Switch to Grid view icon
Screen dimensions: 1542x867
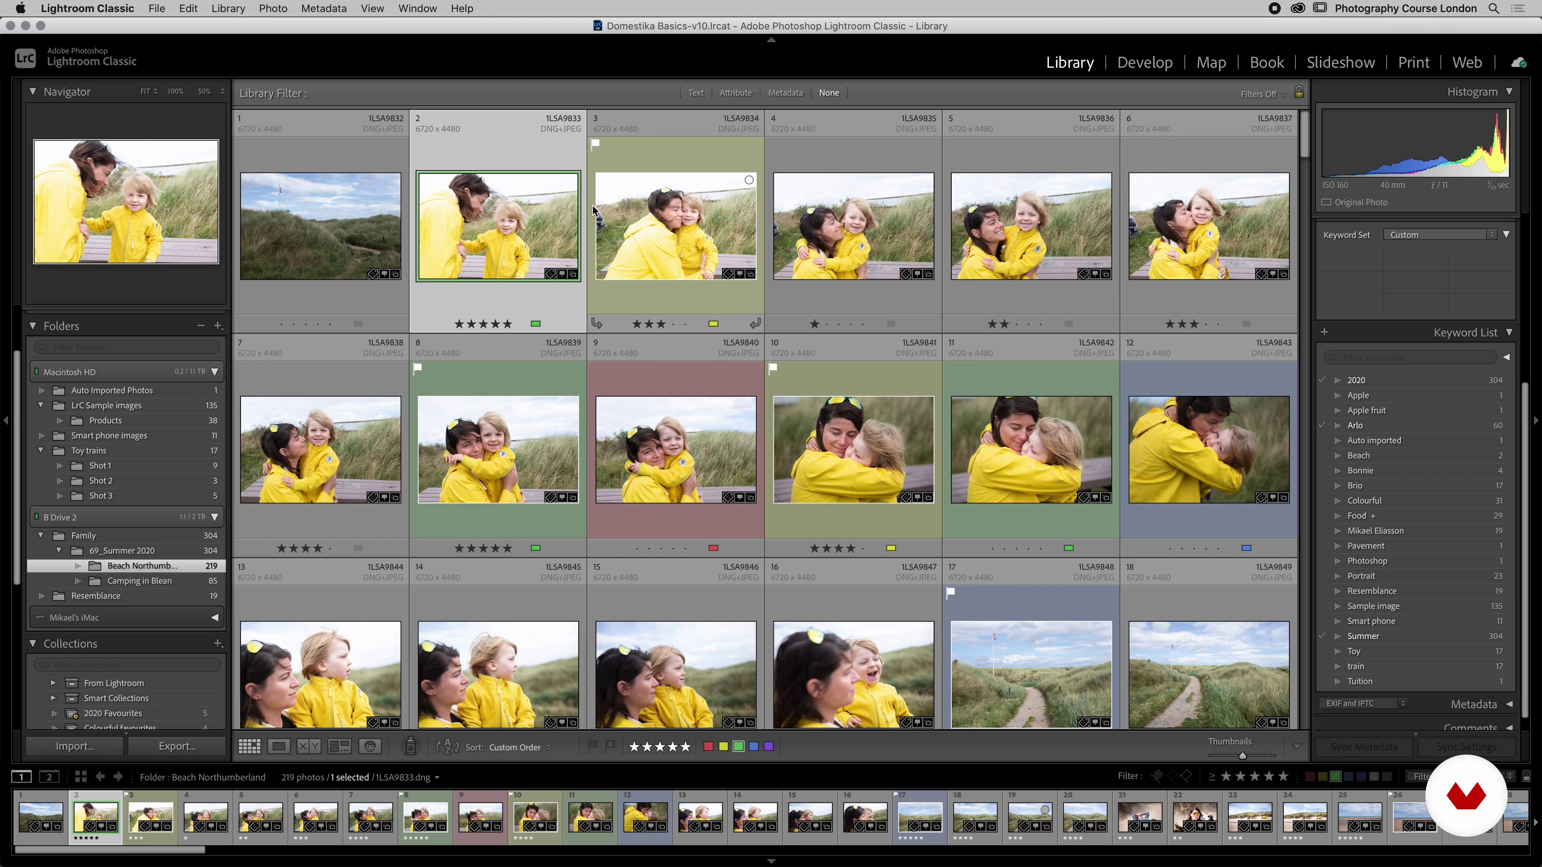tap(249, 746)
